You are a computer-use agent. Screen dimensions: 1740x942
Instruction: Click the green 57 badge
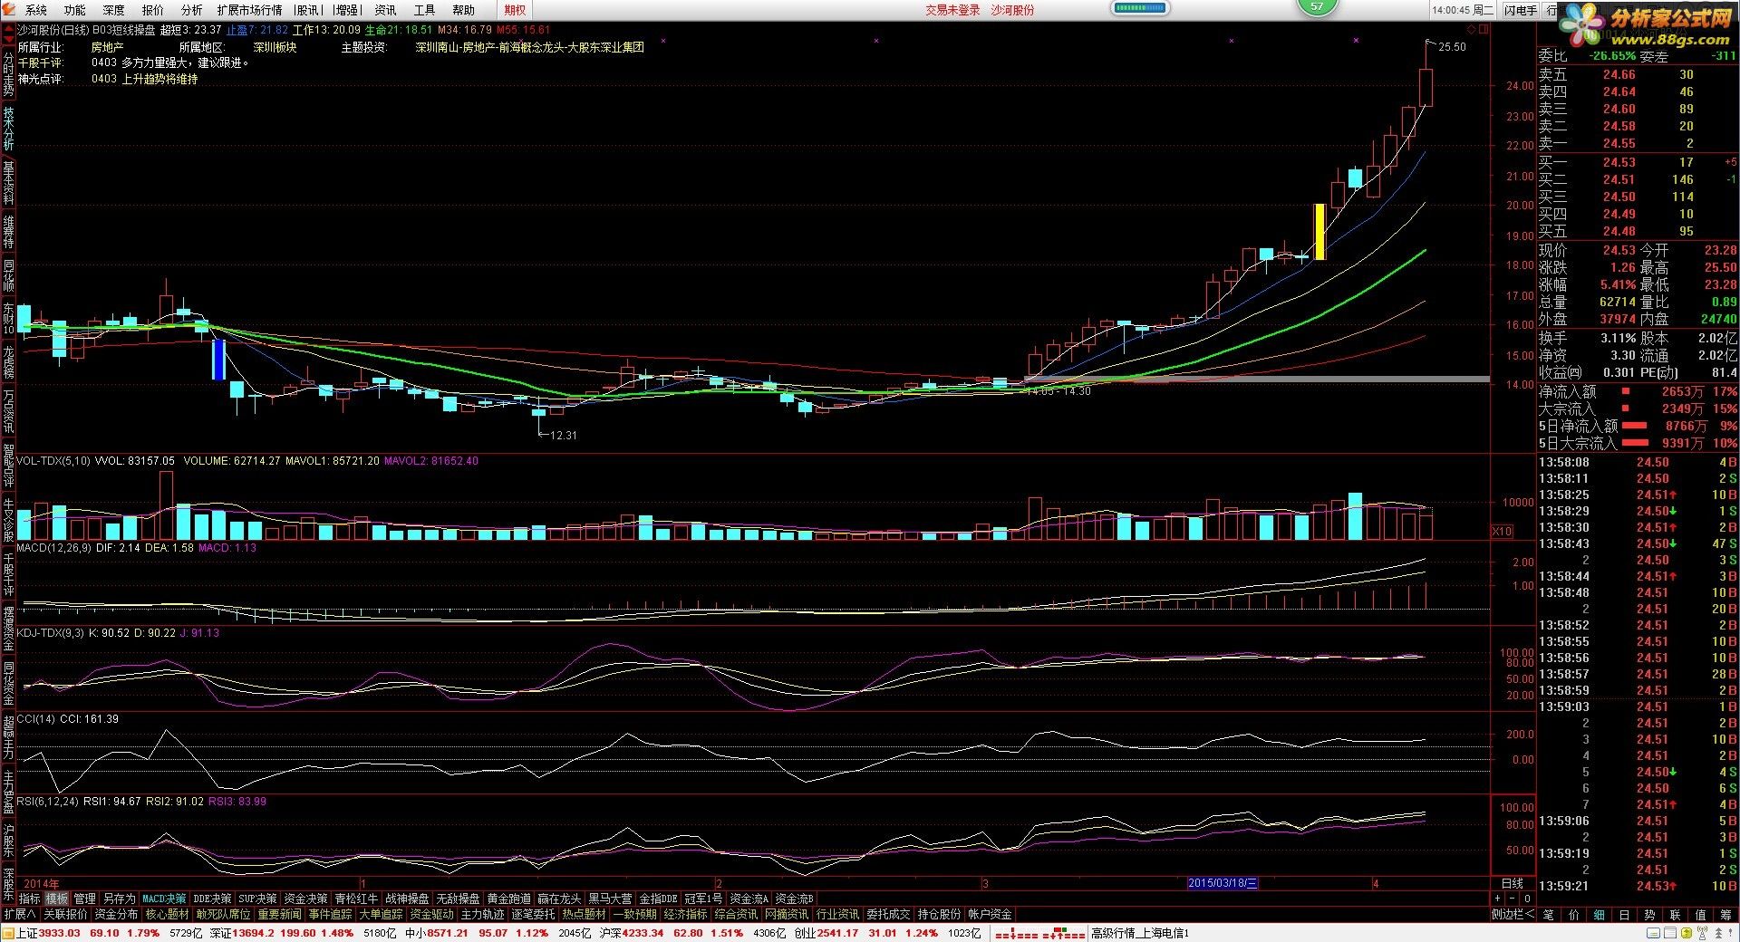click(x=1317, y=6)
